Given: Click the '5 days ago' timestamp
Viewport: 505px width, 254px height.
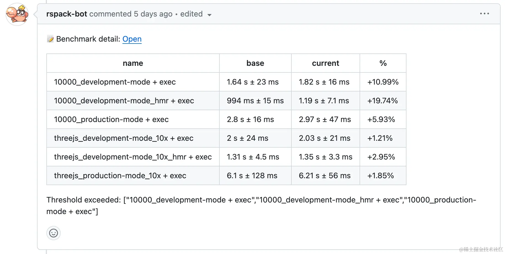Looking at the screenshot, I should coord(153,14).
